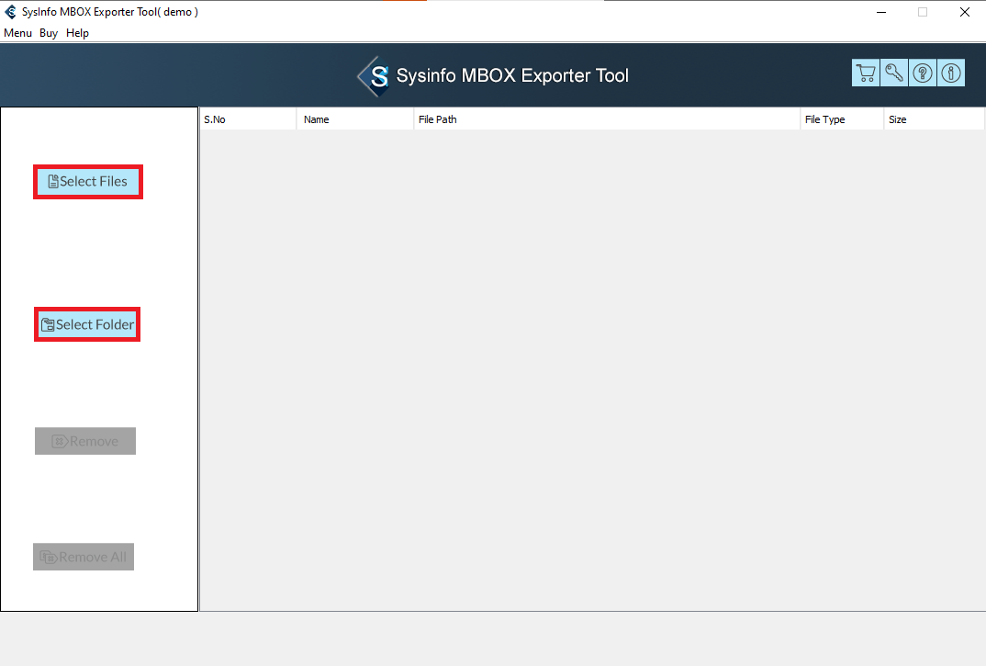Open the Menu menu
986x666 pixels.
(x=17, y=33)
